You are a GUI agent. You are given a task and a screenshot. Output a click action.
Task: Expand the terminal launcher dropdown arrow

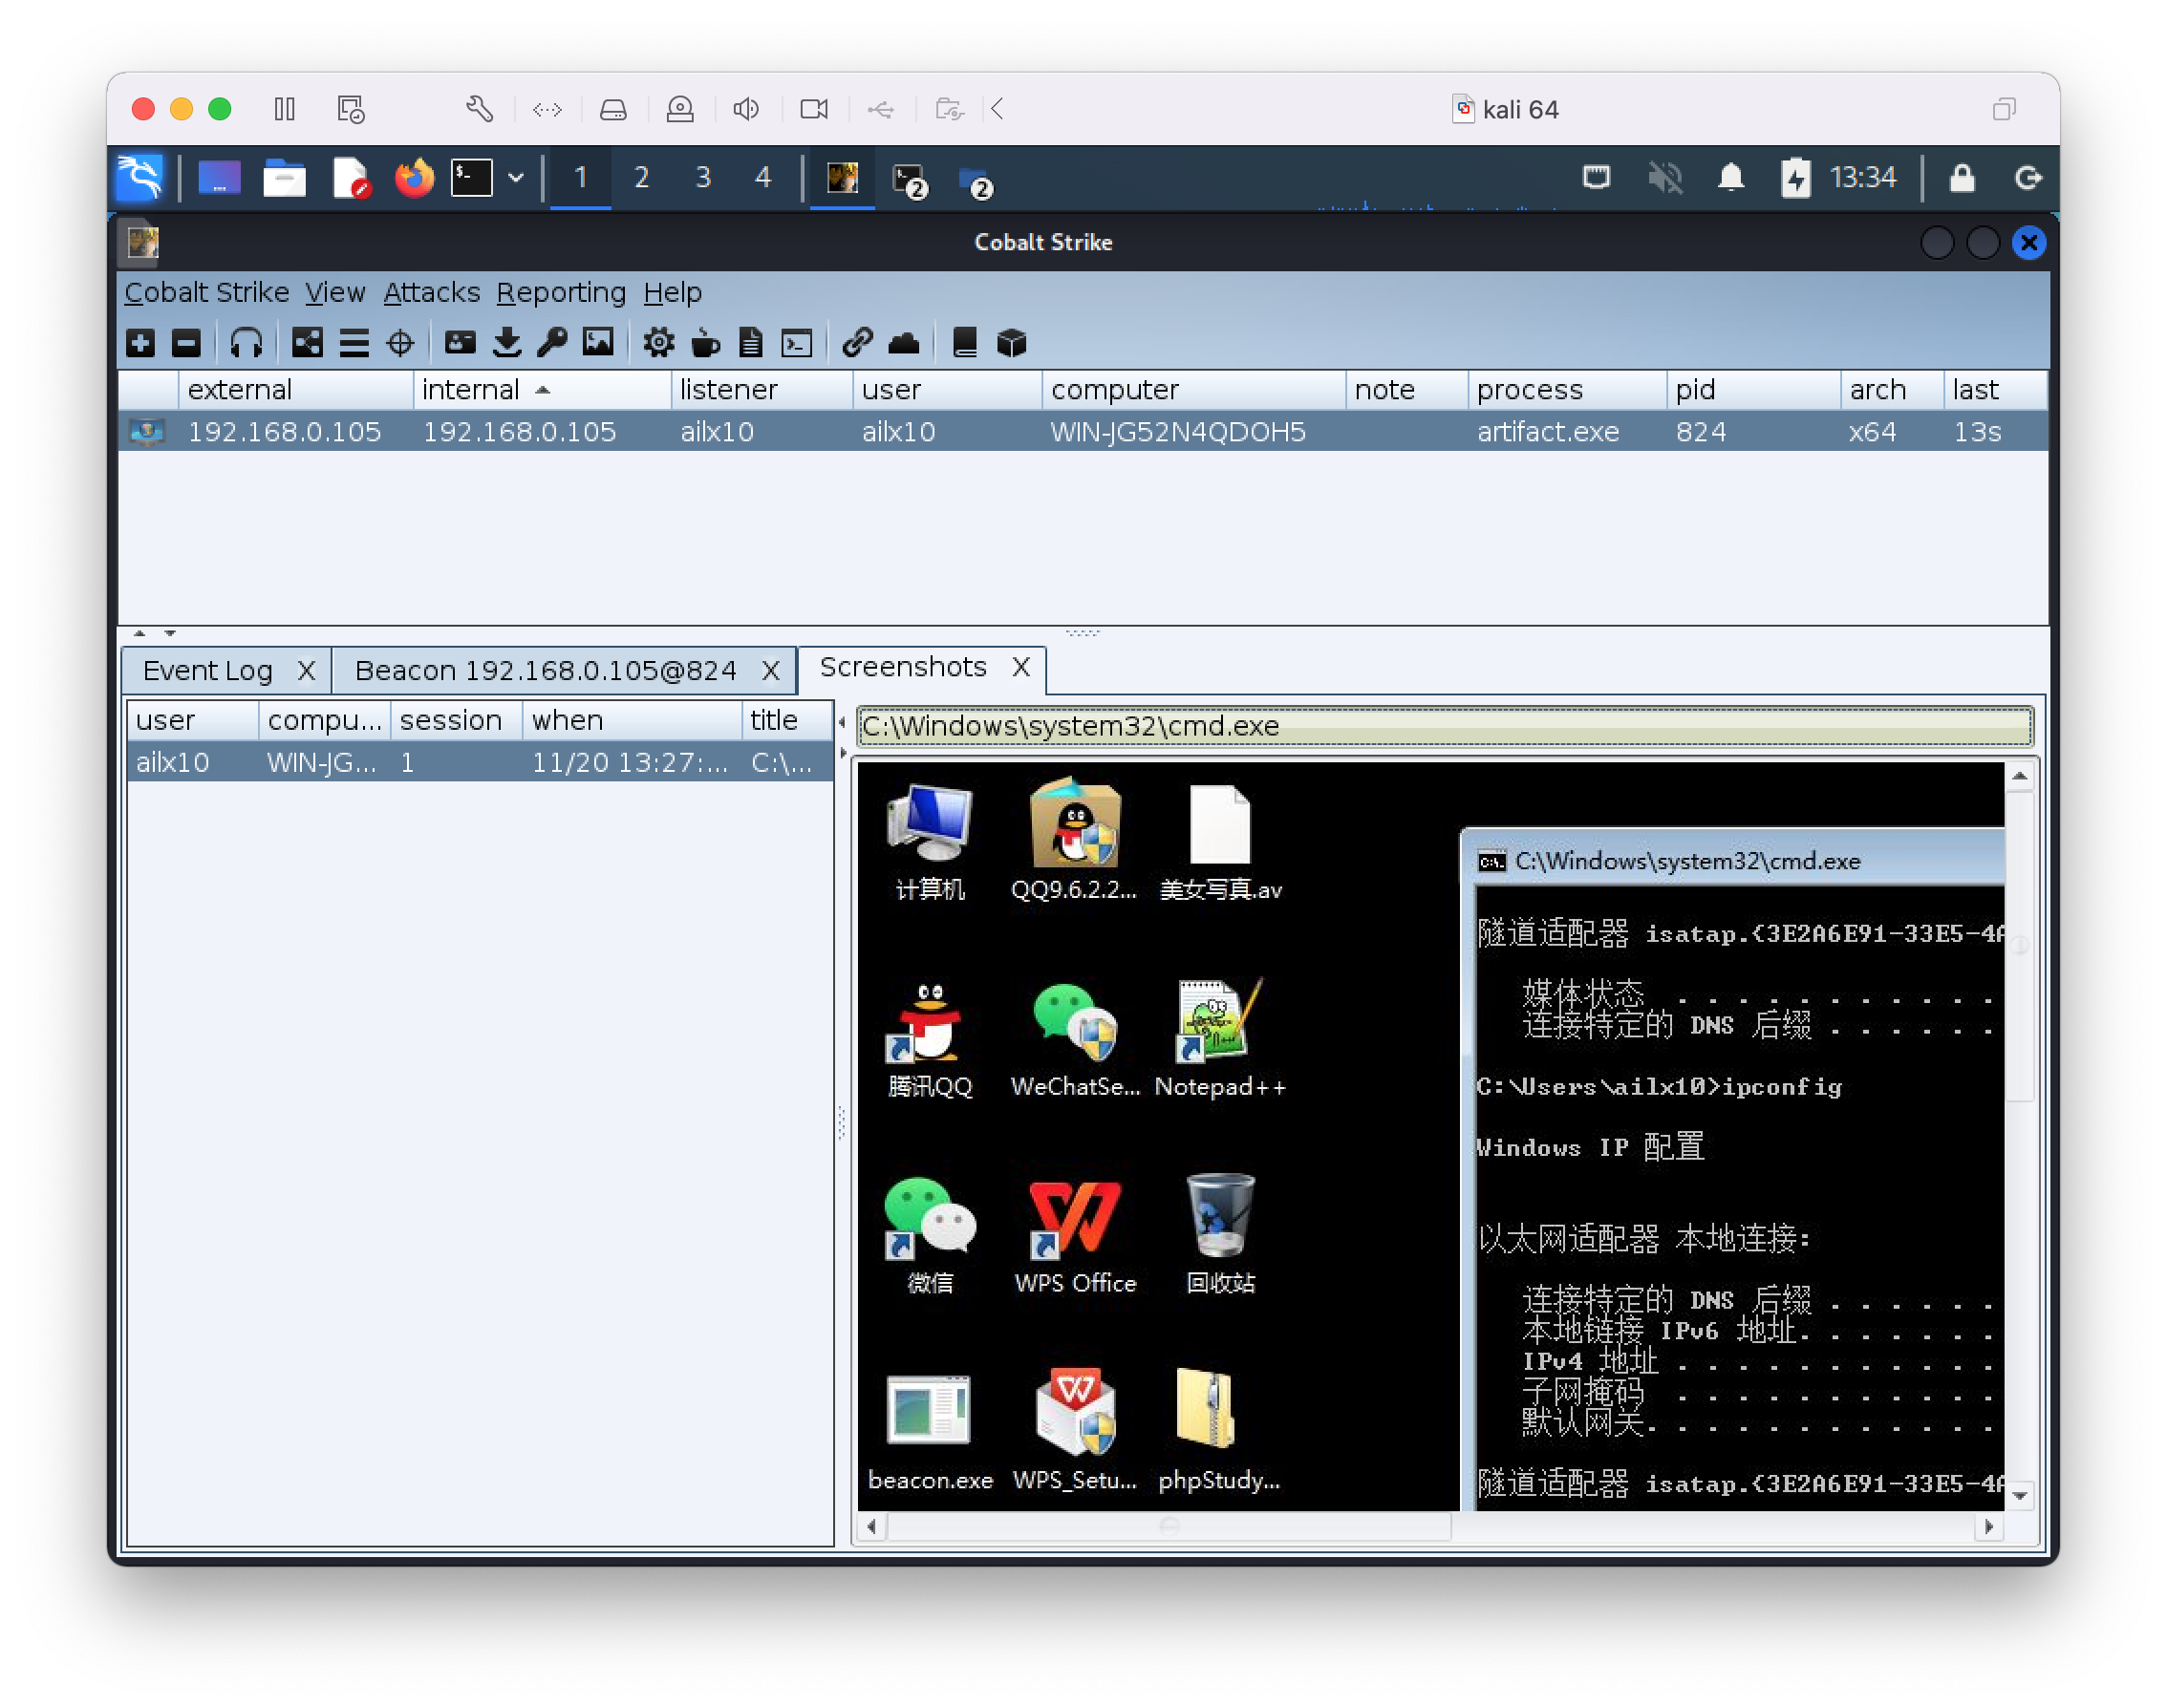[x=516, y=178]
